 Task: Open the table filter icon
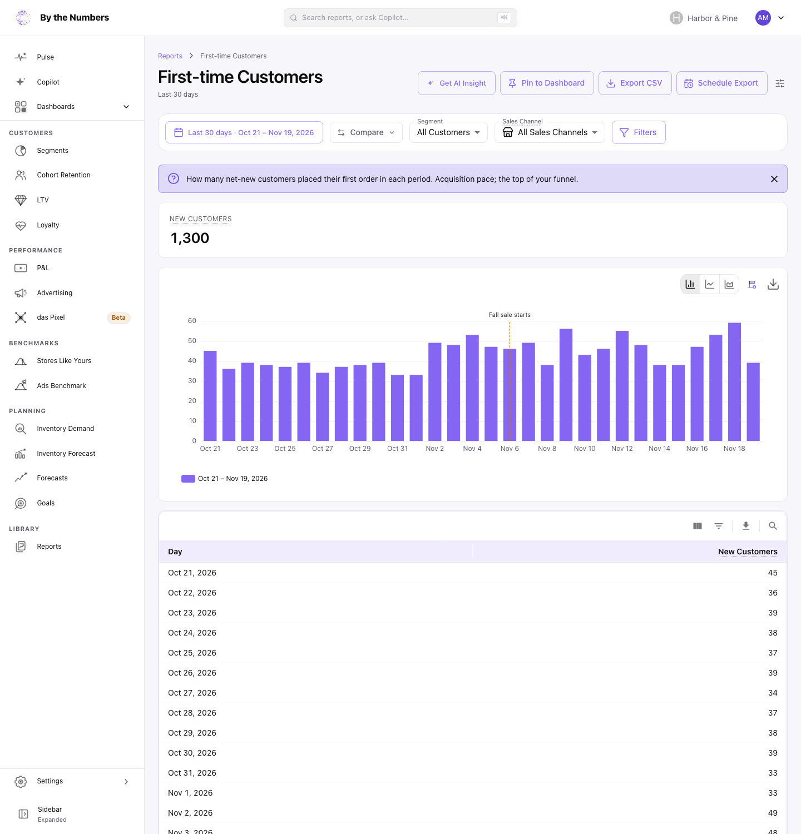(x=719, y=526)
